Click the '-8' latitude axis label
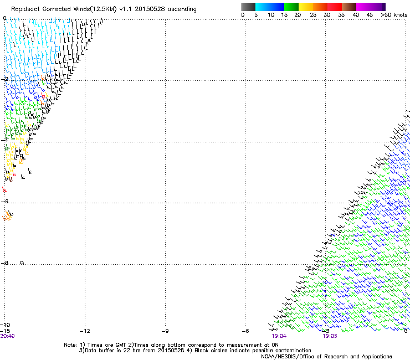 point(4,263)
